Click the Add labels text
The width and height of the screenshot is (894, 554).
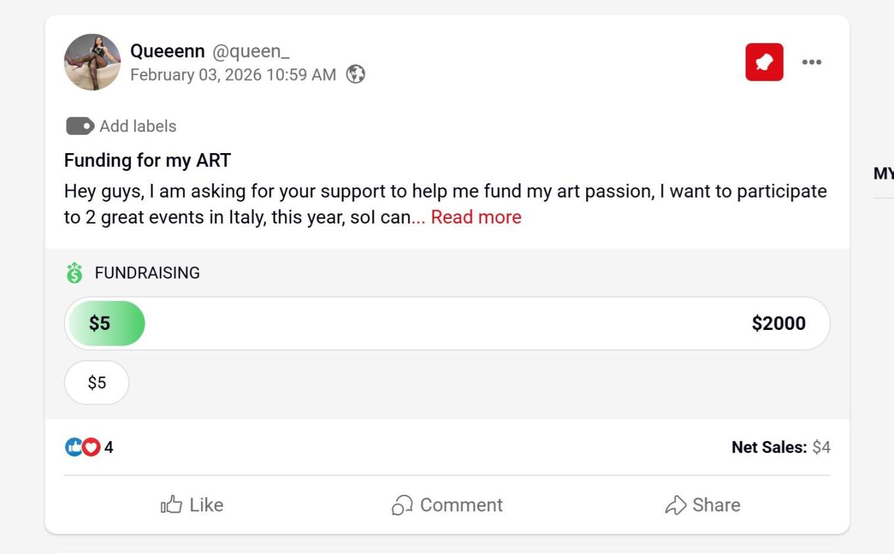[138, 126]
